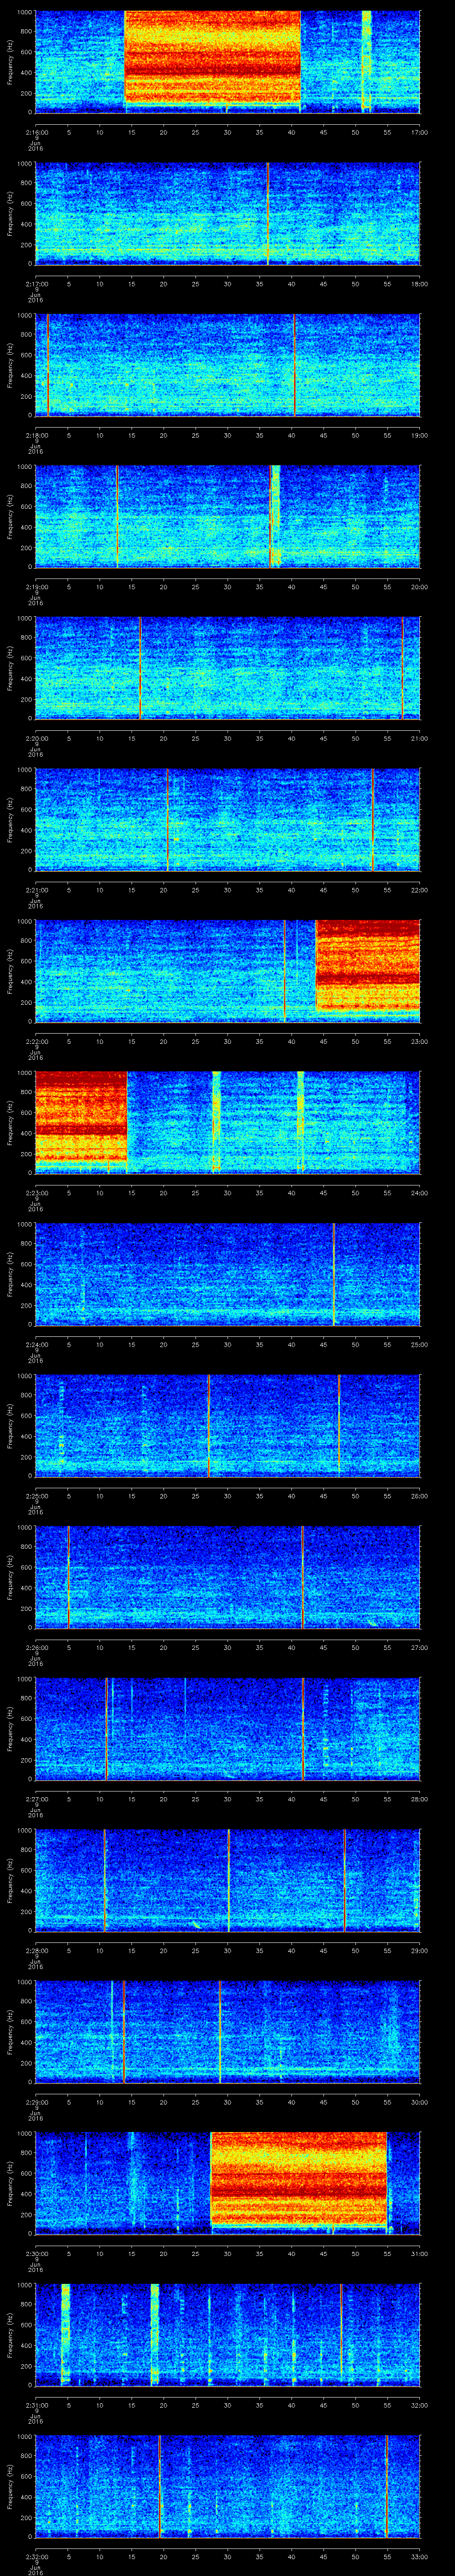The width and height of the screenshot is (455, 2576).
Task: Click the 2:27:00 start time label
Action: (x=36, y=1799)
